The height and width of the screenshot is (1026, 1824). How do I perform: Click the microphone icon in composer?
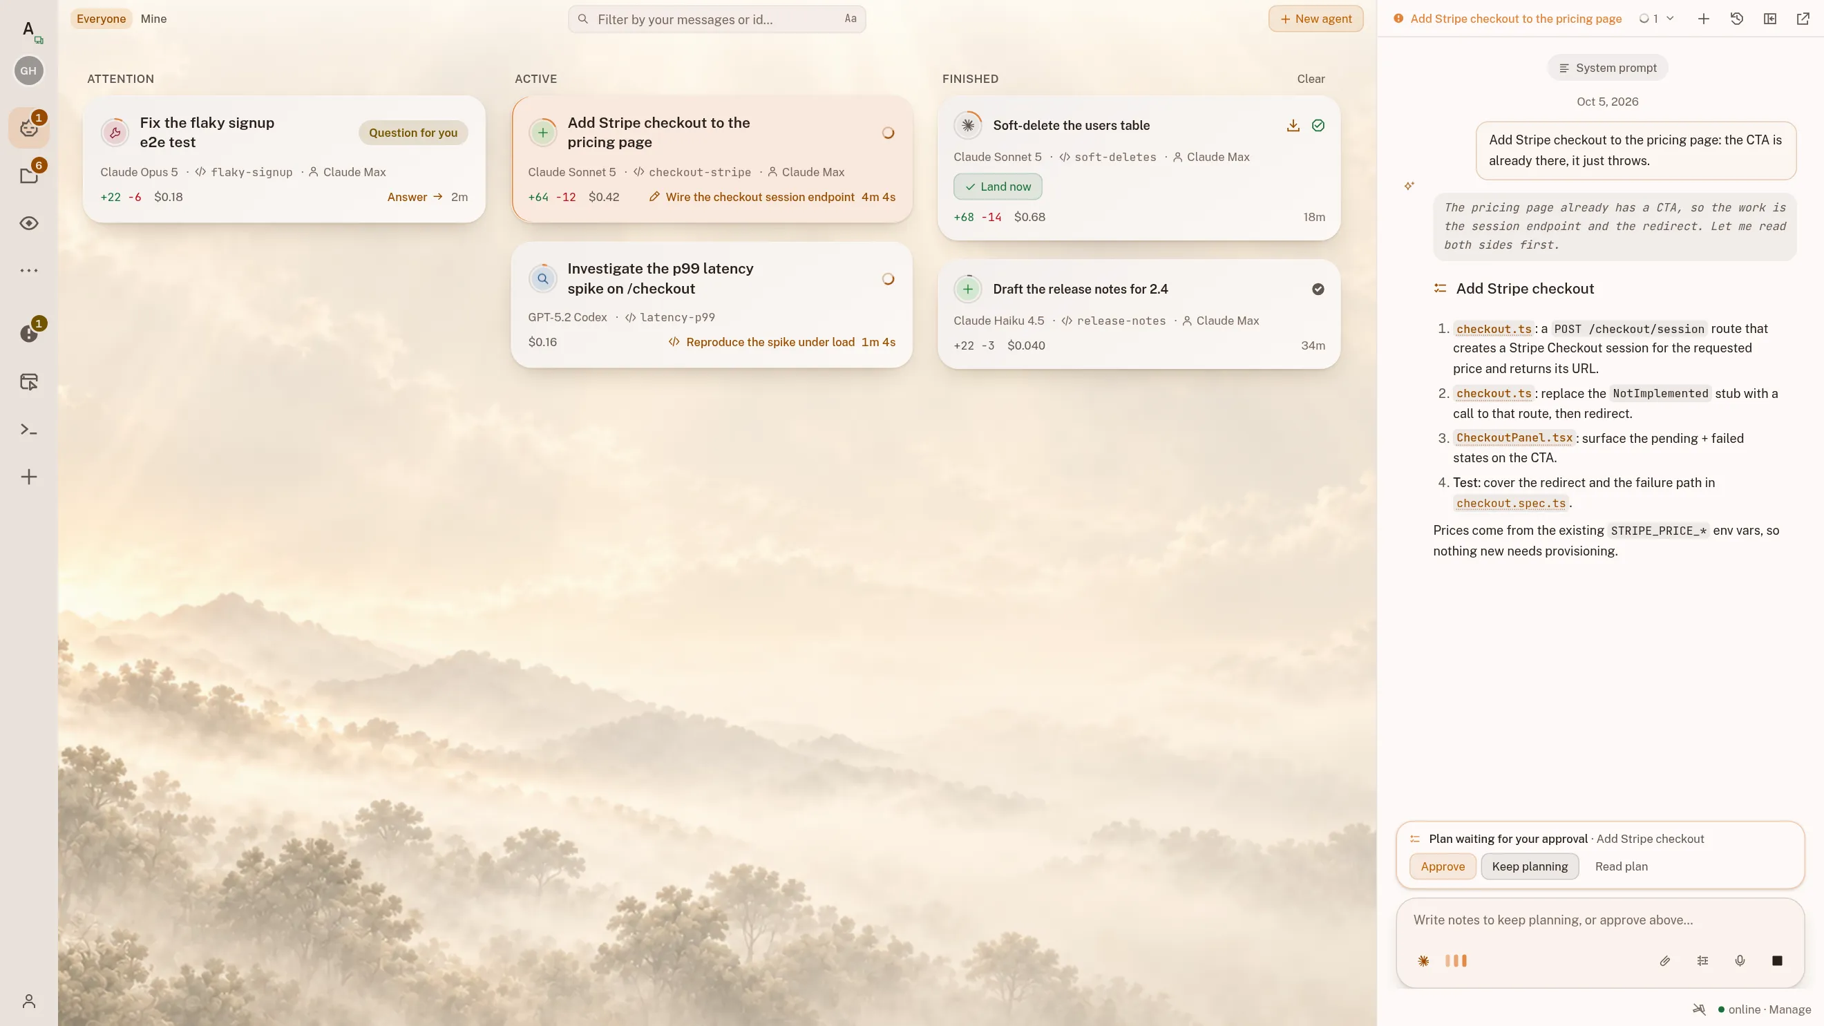(1740, 961)
